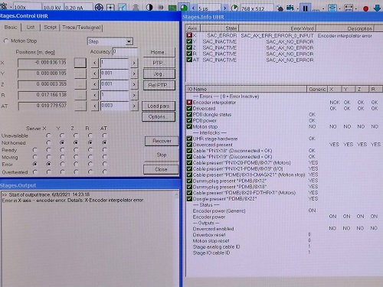Select Not homed radio for R axis
The image size is (383, 287).
pyautogui.click(x=90, y=142)
